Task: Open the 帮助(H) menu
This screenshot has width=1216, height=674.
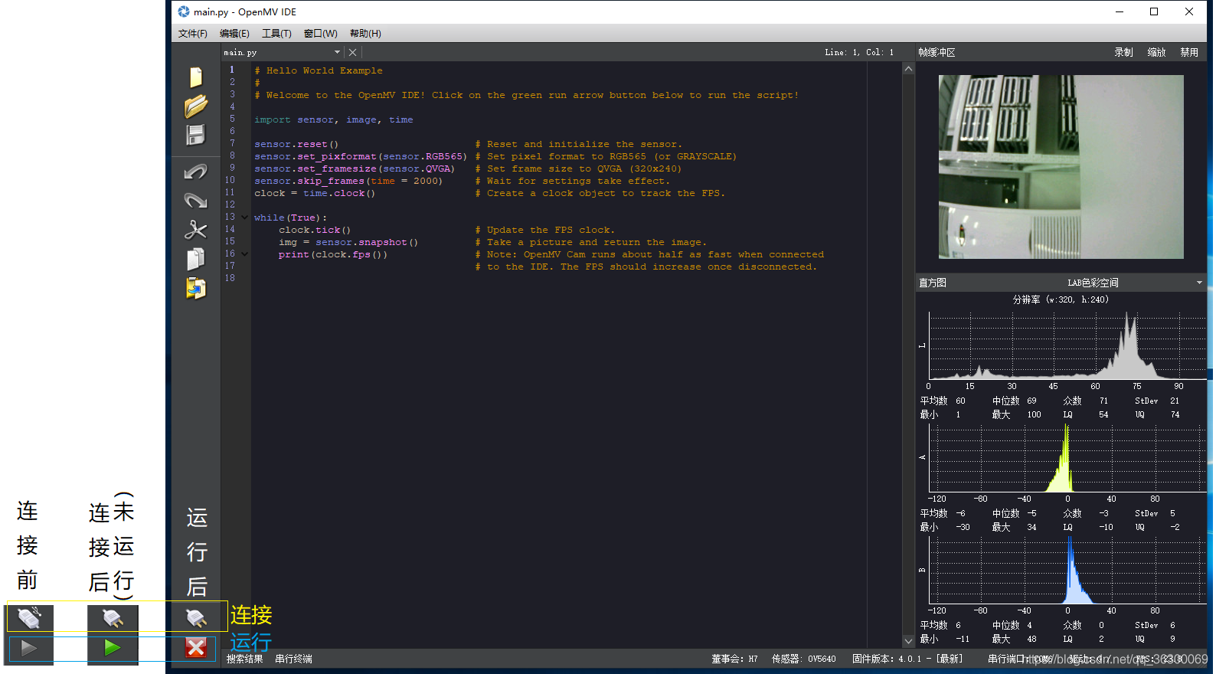Action: pyautogui.click(x=365, y=34)
